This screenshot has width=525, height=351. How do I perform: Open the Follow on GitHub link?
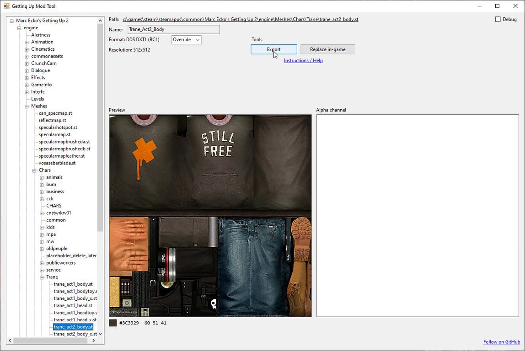(502, 342)
